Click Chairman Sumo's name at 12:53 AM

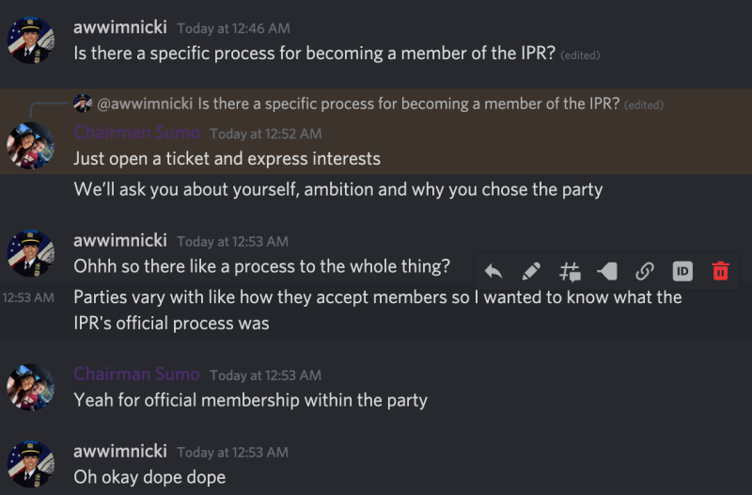136,374
